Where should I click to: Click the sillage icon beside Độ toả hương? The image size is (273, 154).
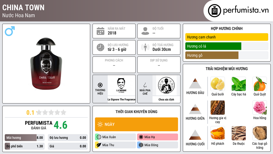pyautogui.click(x=145, y=47)
